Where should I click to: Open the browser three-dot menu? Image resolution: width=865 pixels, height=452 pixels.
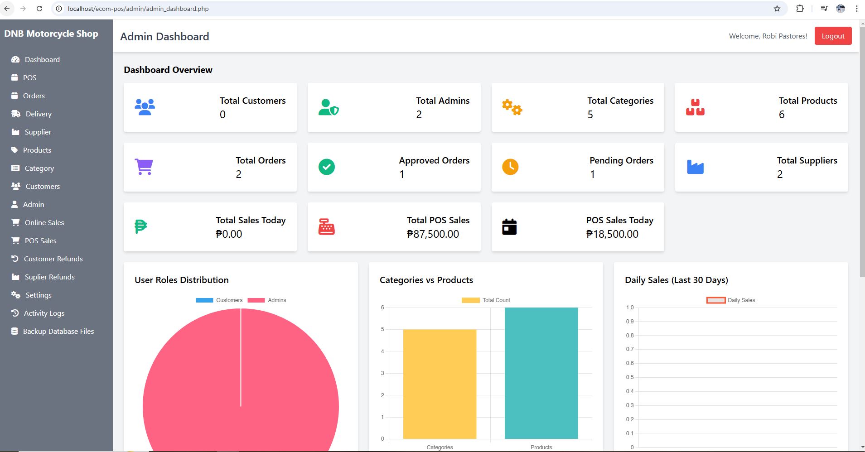[856, 9]
